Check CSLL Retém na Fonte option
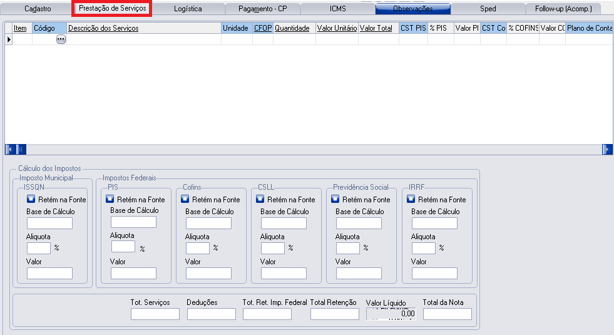This screenshot has height=335, width=614. pos(260,199)
